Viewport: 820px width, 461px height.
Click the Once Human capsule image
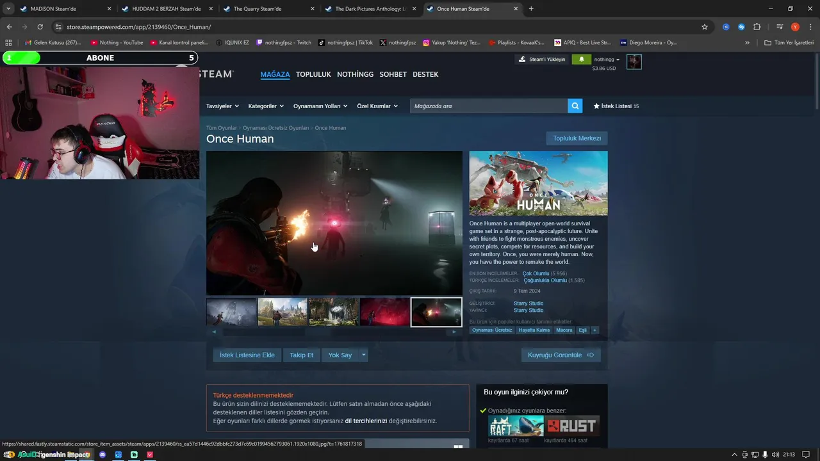(x=538, y=183)
